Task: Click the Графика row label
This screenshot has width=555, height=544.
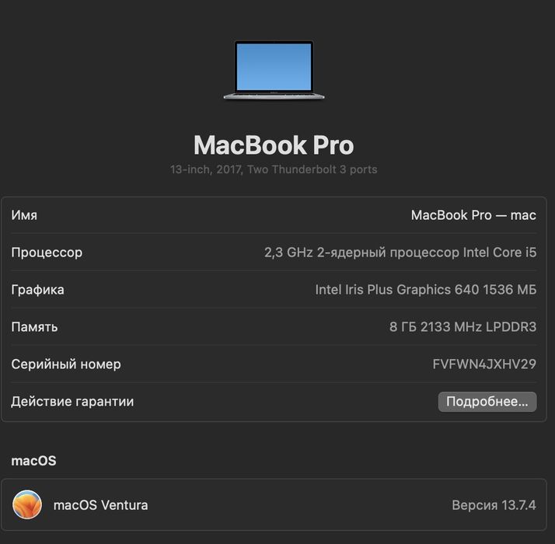Action: pos(37,290)
